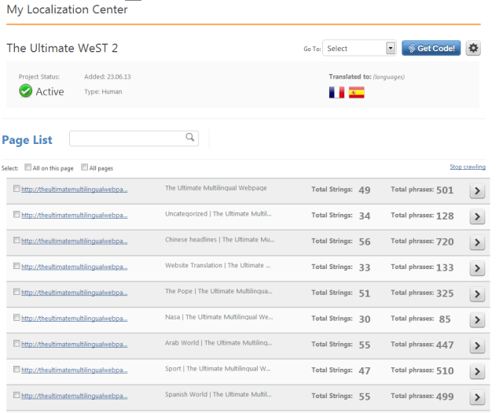The width and height of the screenshot is (503, 413).
Task: Click the settings gear icon
Action: click(473, 49)
